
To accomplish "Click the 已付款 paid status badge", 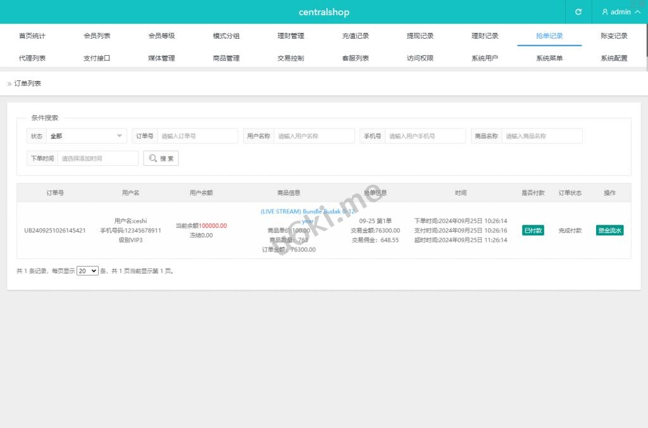I will 532,230.
